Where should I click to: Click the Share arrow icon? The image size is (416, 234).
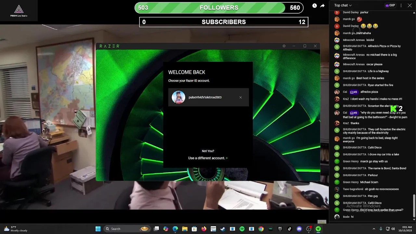tap(322, 6)
